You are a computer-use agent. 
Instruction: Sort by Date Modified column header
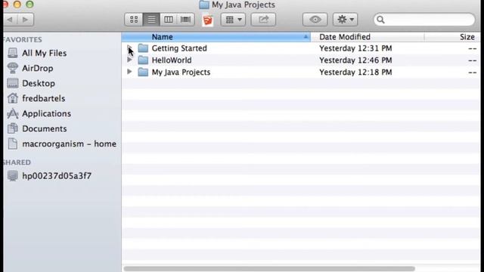[368, 37]
